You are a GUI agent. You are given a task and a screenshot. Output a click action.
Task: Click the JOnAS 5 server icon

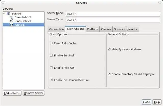[x=11, y=25]
